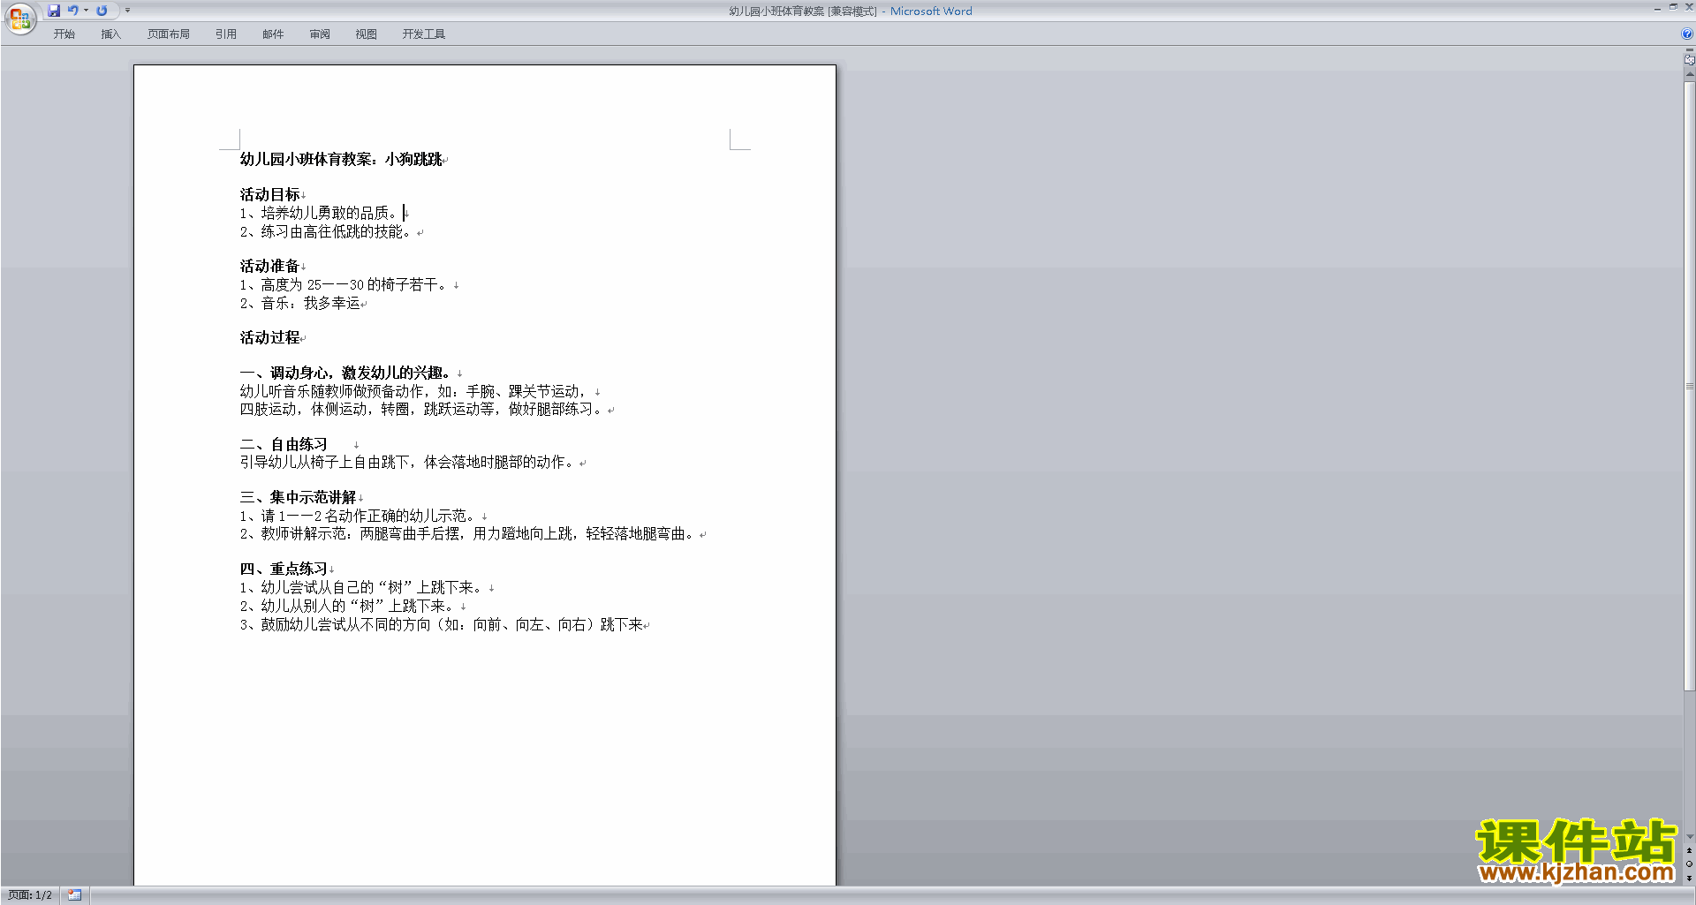Click the Previous Page double-arrow button
This screenshot has height=905, width=1696.
click(x=1689, y=850)
